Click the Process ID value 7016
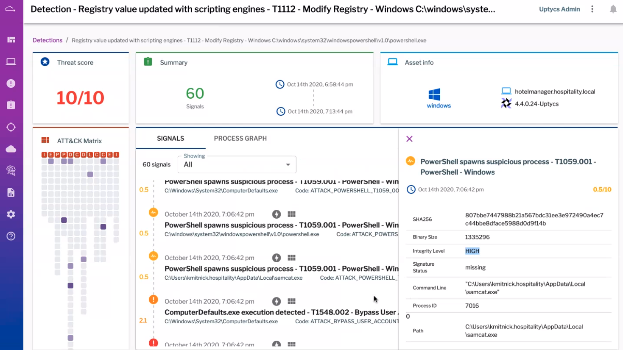This screenshot has width=623, height=350. point(472,306)
